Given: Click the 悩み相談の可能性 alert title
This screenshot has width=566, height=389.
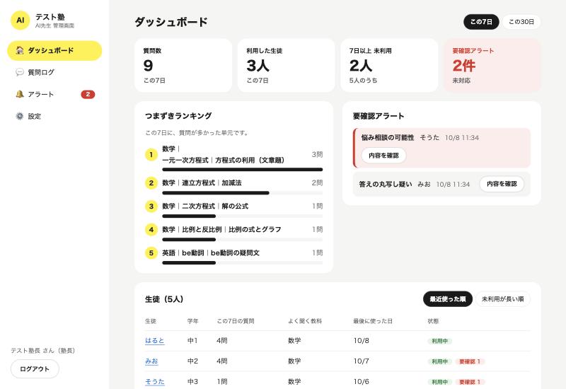Looking at the screenshot, I should [x=388, y=137].
